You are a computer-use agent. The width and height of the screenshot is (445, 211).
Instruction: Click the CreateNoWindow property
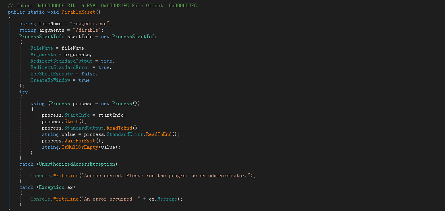tap(50, 80)
